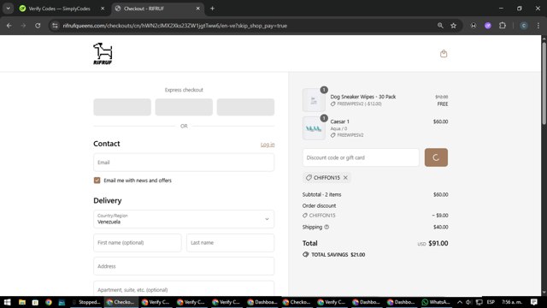Click the $91.00 total amount

point(438,243)
